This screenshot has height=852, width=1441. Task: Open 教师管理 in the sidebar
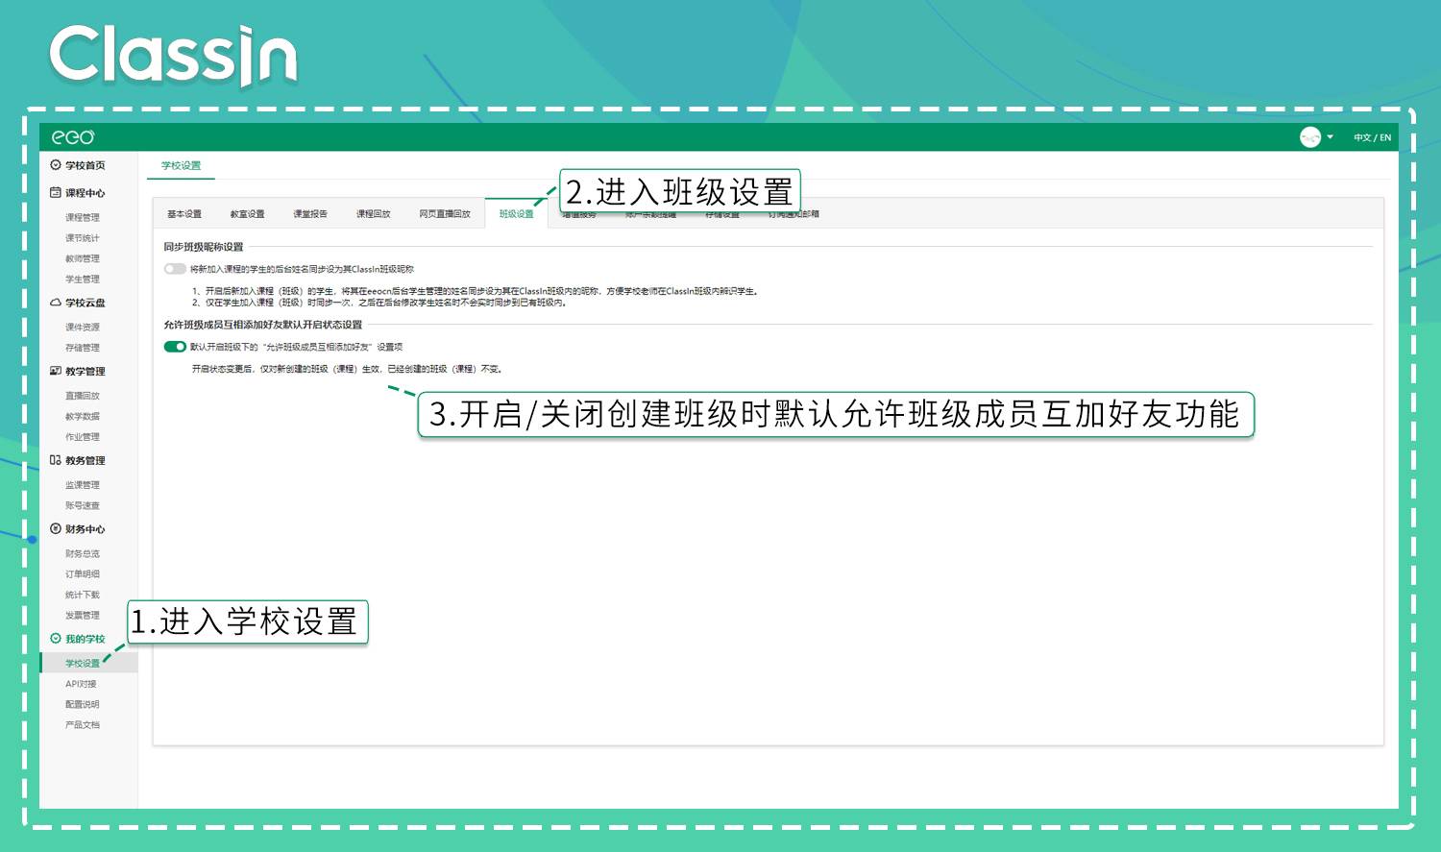83,258
